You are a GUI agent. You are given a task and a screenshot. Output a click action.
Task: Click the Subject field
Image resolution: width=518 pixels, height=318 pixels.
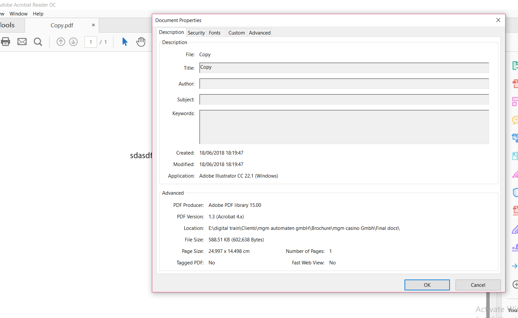pos(344,99)
